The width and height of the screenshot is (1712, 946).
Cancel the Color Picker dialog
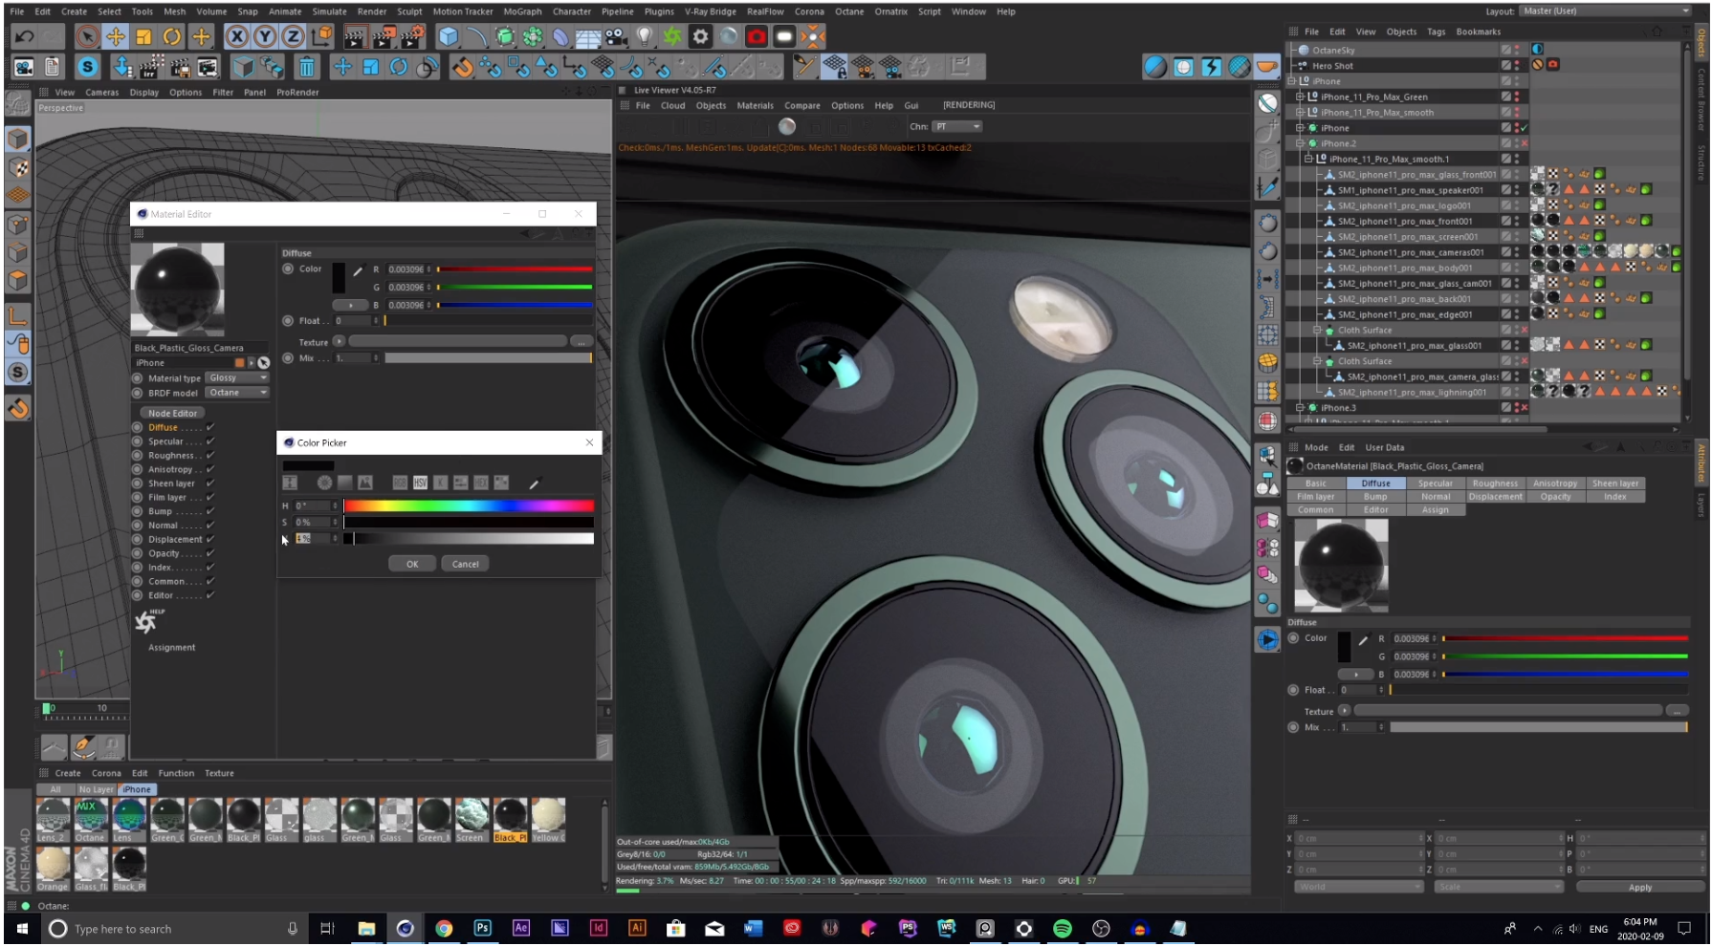[466, 564]
